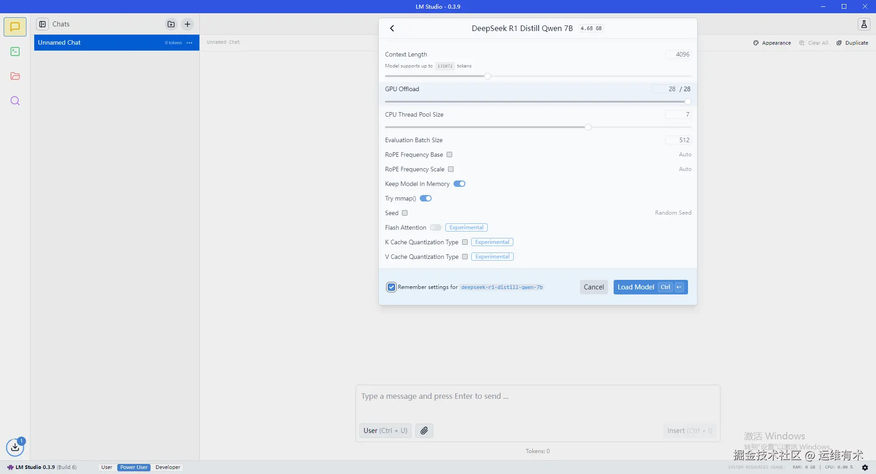Image resolution: width=876 pixels, height=474 pixels.
Task: Open My Models folder sidebar icon
Action: pos(15,76)
